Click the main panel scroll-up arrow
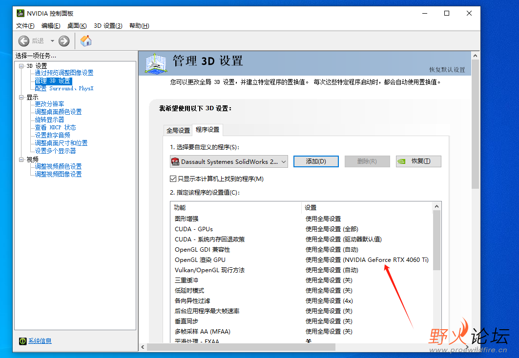This screenshot has height=358, width=519. click(x=476, y=56)
